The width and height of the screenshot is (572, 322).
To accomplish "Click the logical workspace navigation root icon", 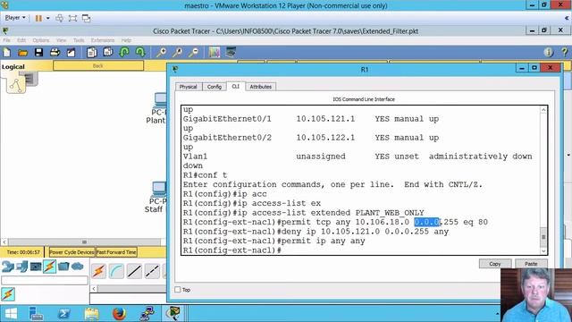I will [x=16, y=85].
